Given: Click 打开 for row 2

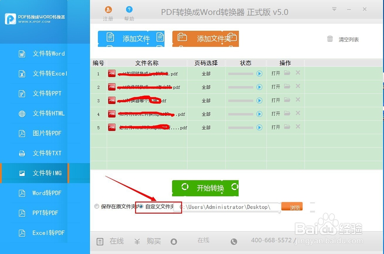Looking at the screenshot, I should click(x=276, y=87).
